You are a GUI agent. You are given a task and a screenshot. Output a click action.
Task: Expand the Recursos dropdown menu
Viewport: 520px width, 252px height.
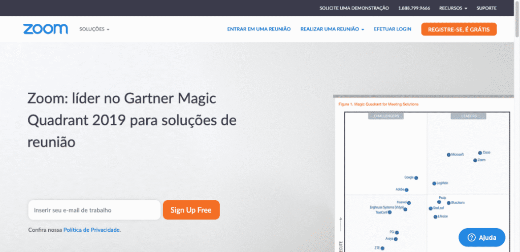pyautogui.click(x=453, y=8)
